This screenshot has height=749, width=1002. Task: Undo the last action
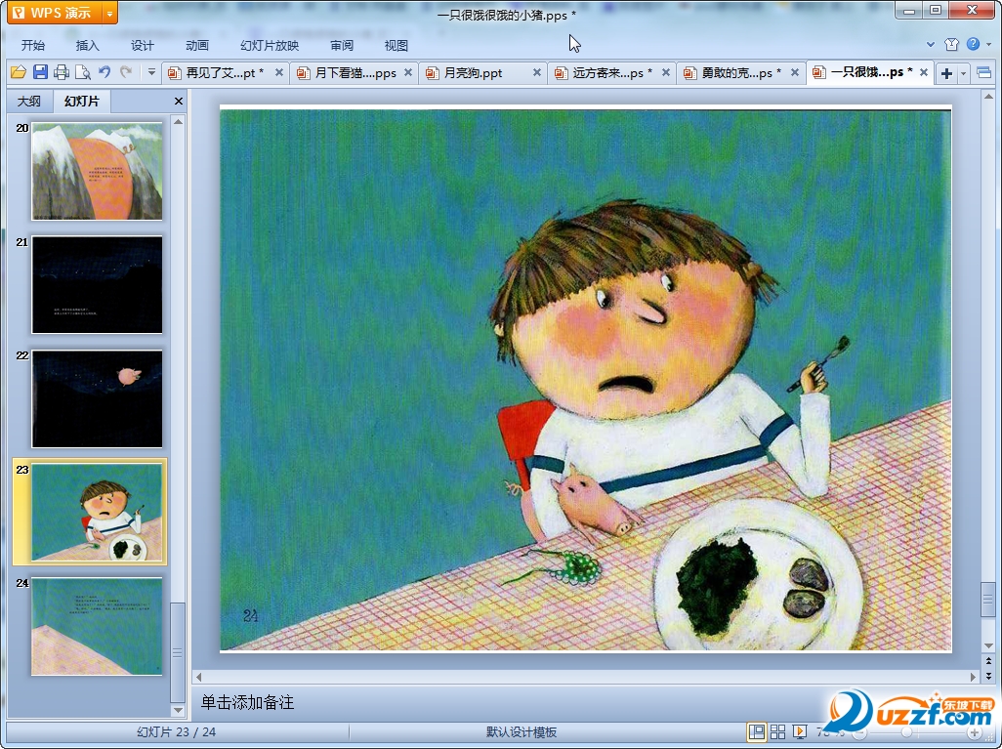(x=104, y=72)
